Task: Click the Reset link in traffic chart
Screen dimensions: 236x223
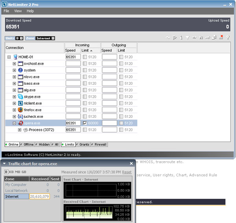Action: (x=127, y=172)
